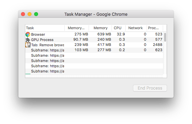192x124 pixels.
Task: Close the Task Manager window with red button
Action: coord(23,14)
